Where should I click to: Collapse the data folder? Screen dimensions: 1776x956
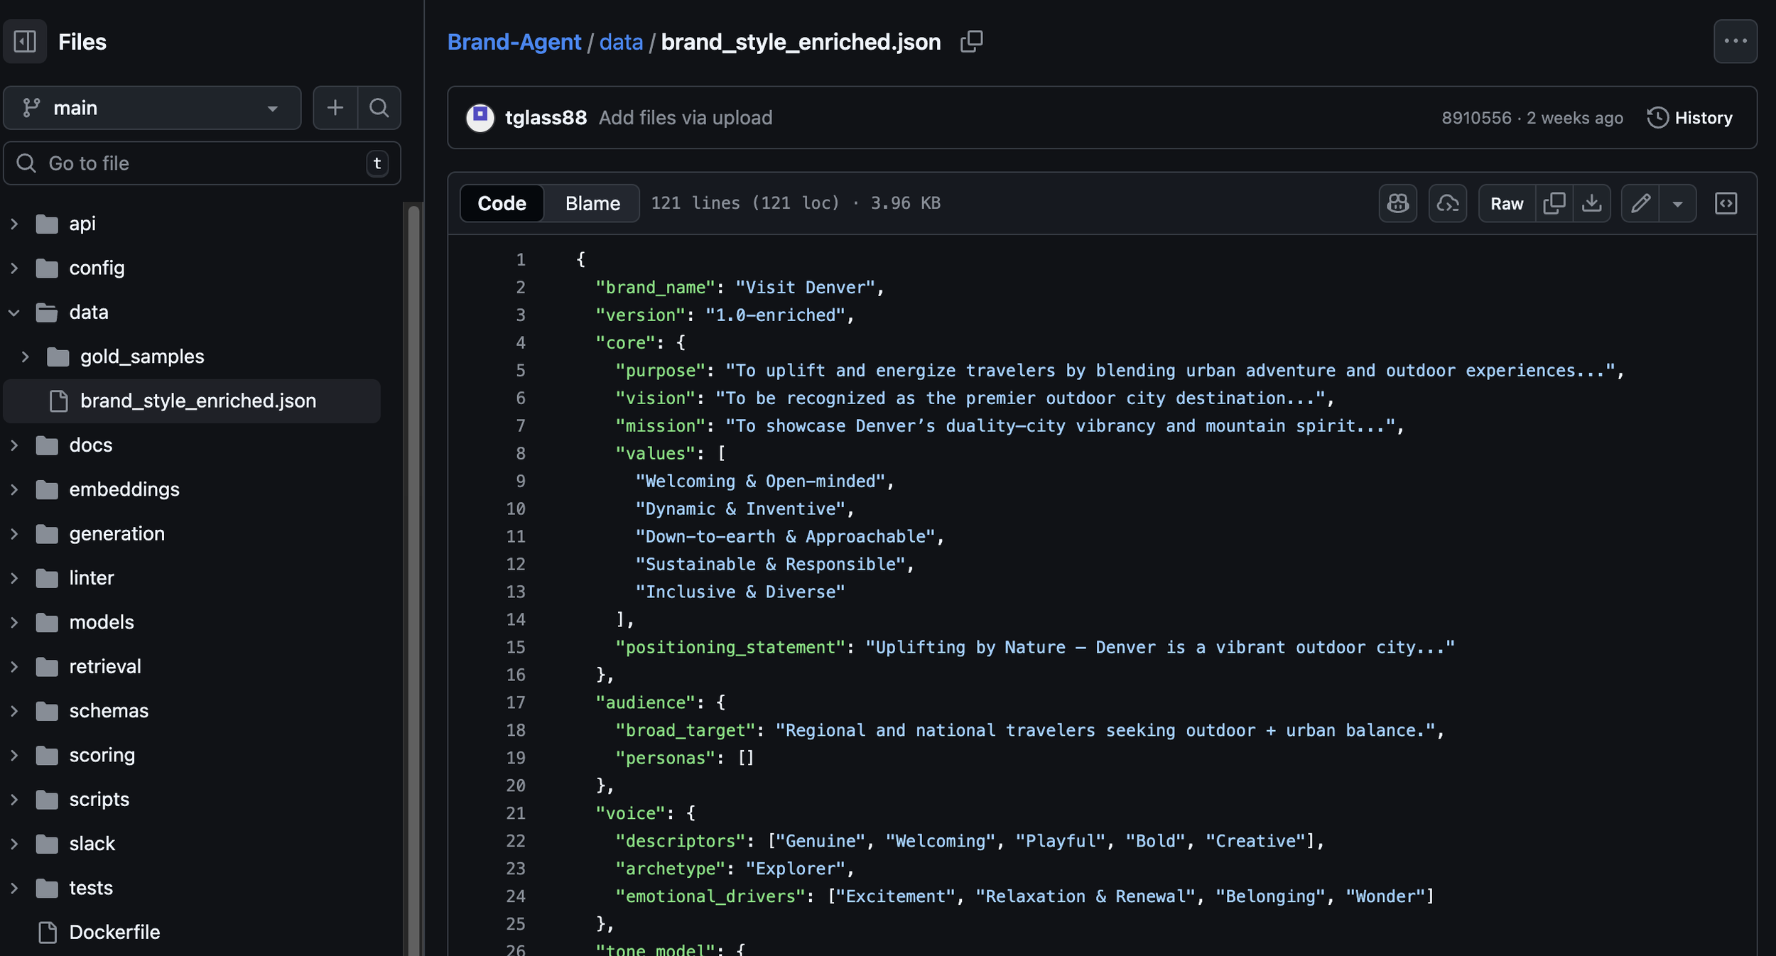point(14,313)
